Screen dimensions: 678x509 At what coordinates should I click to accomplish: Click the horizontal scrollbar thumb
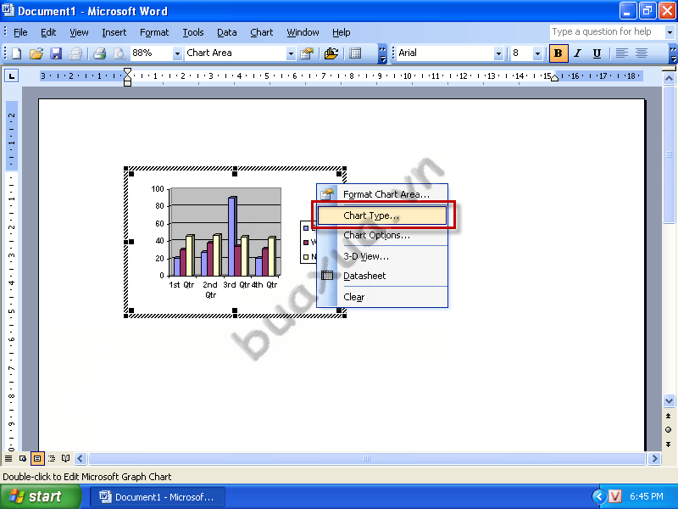point(367,458)
